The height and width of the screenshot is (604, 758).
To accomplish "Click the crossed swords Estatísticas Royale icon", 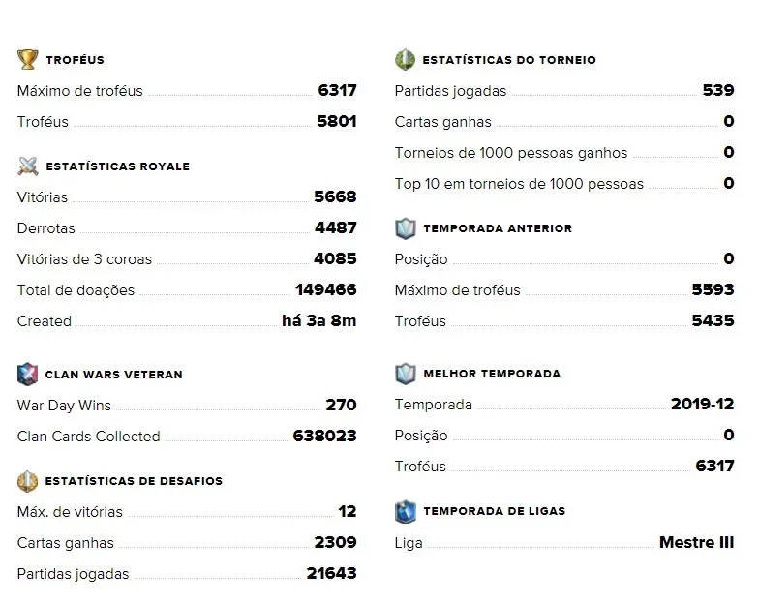I will [27, 166].
